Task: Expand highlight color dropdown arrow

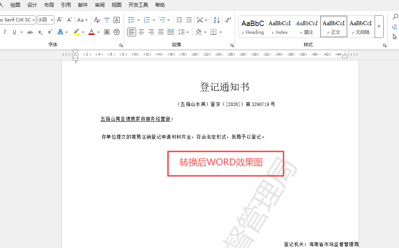Action: (83, 32)
